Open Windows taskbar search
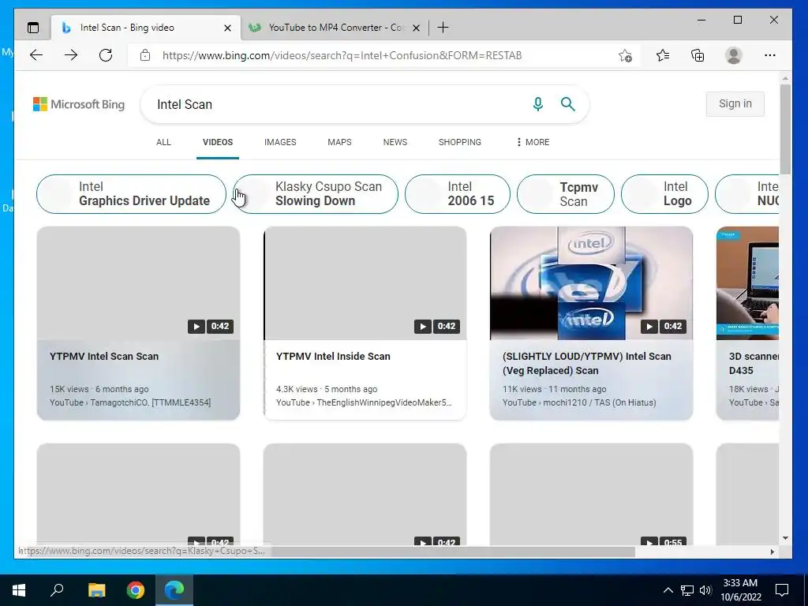This screenshot has height=606, width=808. point(57,589)
